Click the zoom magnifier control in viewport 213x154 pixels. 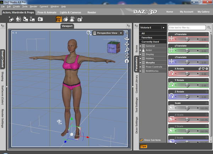click(x=127, y=50)
